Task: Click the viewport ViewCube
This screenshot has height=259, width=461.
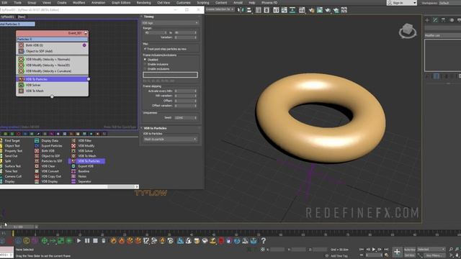Action: pyautogui.click(x=408, y=30)
